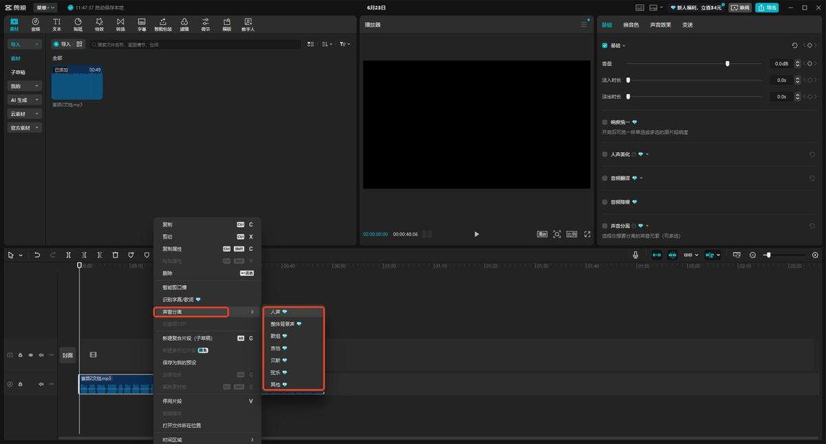Open the 特效 (Effects) panel icon
Viewport: 826px width, 444px height.
click(x=99, y=25)
